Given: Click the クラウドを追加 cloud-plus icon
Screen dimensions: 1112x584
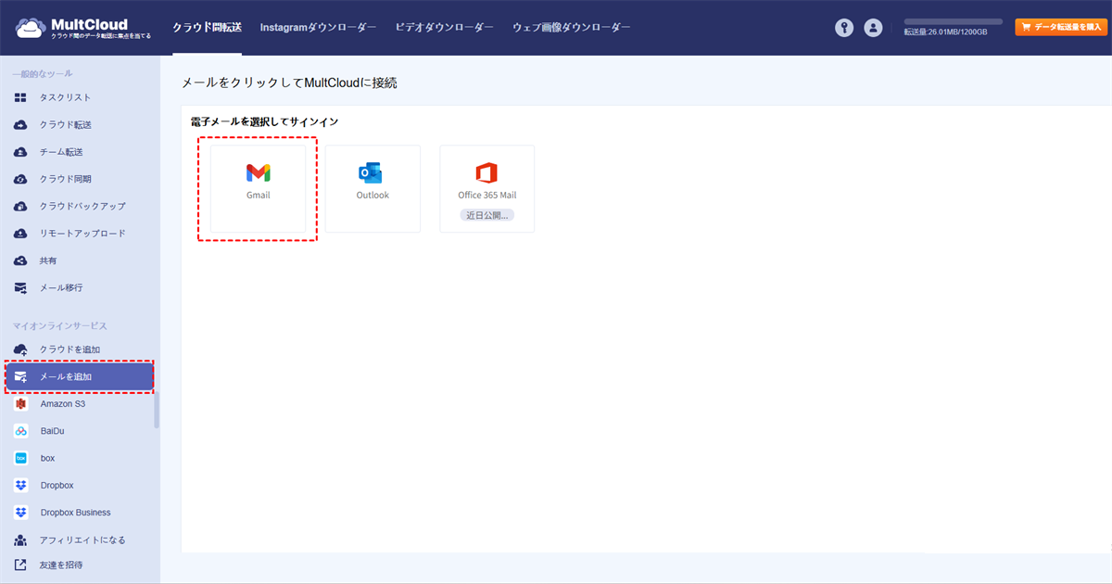Looking at the screenshot, I should click(20, 349).
